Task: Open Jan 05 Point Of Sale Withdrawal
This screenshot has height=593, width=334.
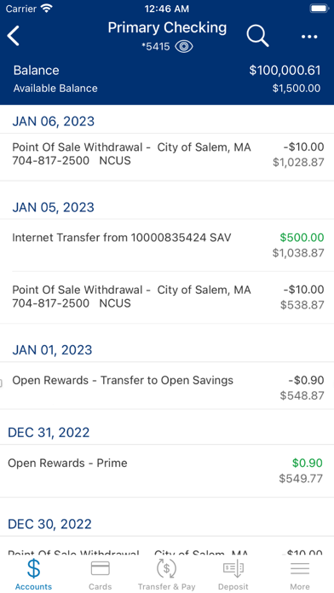Action: pyautogui.click(x=167, y=297)
